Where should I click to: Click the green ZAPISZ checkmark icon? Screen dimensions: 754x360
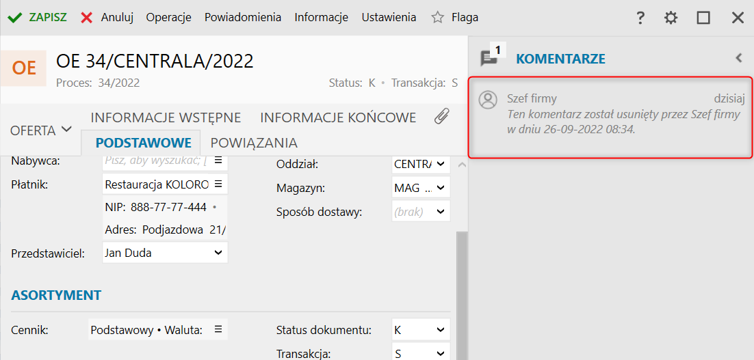(15, 18)
